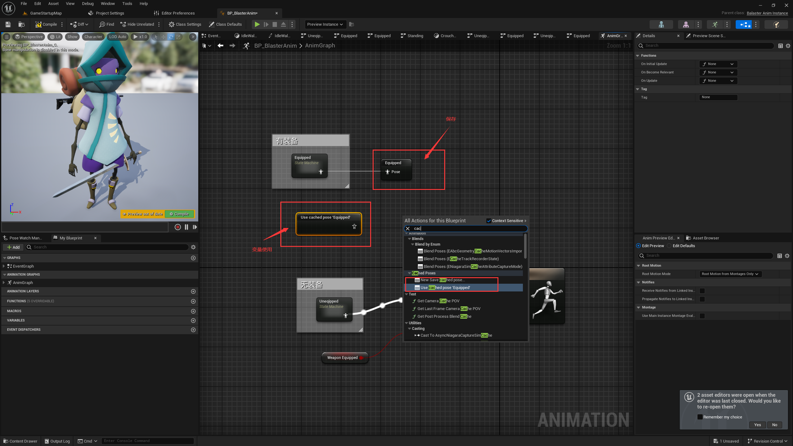
Task: Check Remember my choice box
Action: point(700,417)
